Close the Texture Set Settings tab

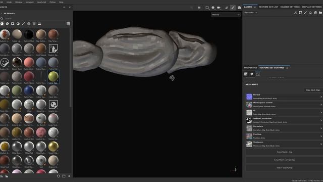tap(287, 68)
